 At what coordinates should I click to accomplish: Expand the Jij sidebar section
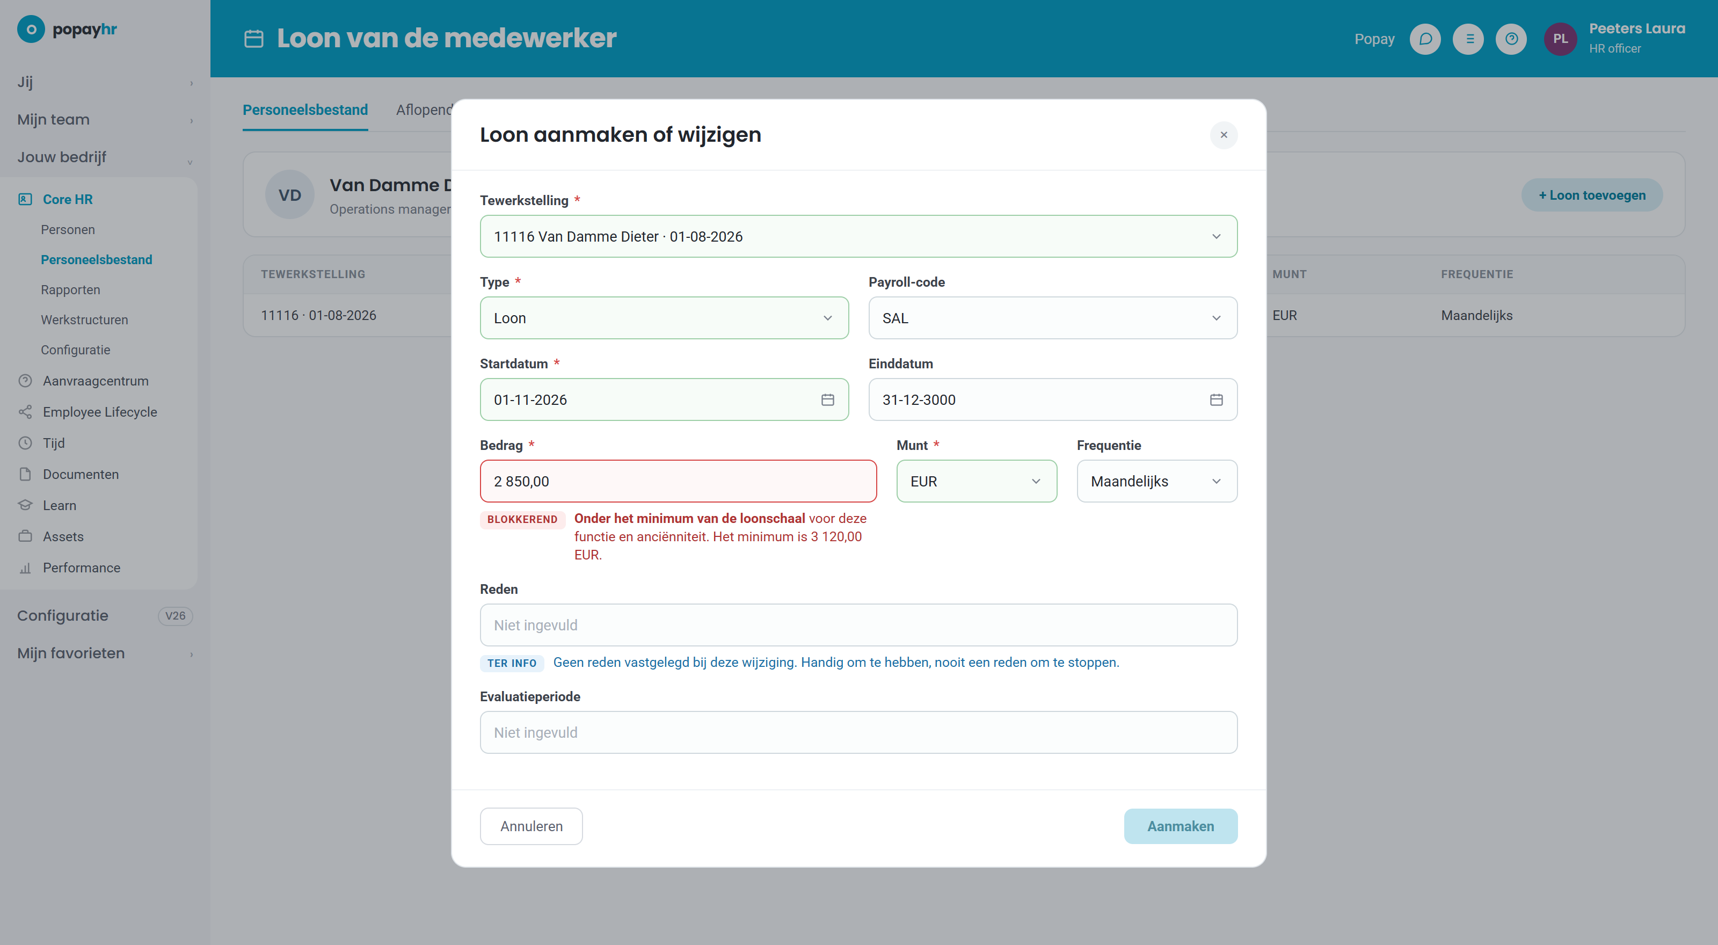(x=105, y=82)
